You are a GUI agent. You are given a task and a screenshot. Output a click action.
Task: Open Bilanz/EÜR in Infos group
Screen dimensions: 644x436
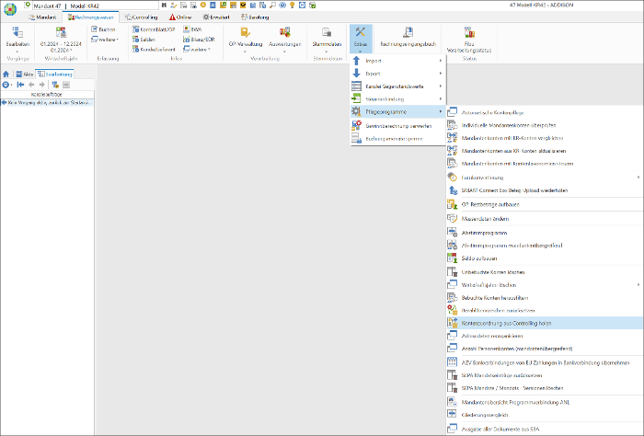(x=200, y=40)
